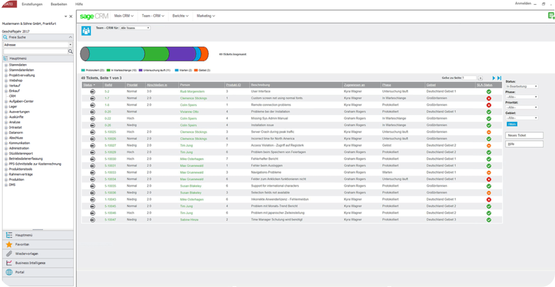Open ticket link 5-10025
Image resolution: width=555 pixels, height=287 pixels.
(110, 132)
